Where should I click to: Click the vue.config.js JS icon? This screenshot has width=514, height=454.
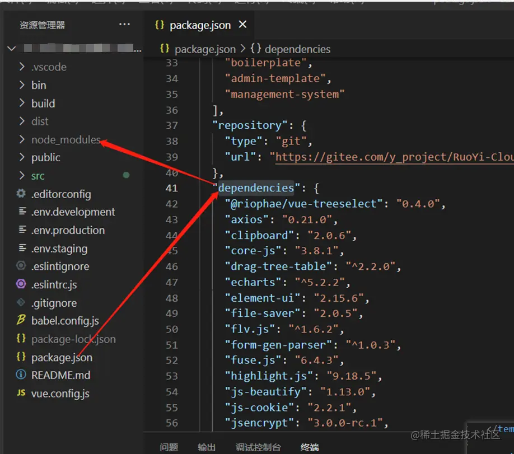21,393
